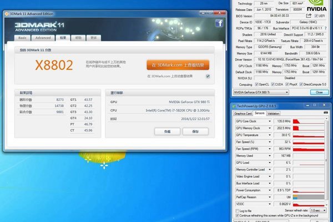Click the CPU Intel Core i7-5820K row

[x=160, y=110]
